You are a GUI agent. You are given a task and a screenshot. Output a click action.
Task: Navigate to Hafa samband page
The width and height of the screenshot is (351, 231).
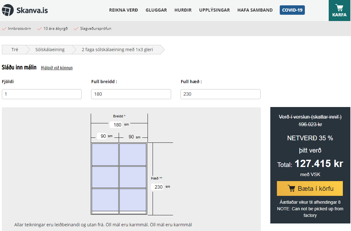pos(255,10)
